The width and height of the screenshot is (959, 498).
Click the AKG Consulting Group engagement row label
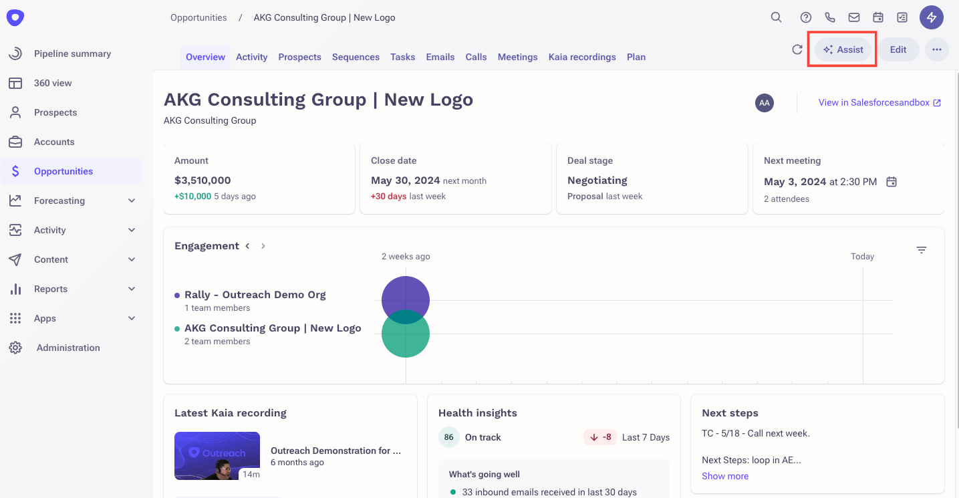pyautogui.click(x=273, y=328)
